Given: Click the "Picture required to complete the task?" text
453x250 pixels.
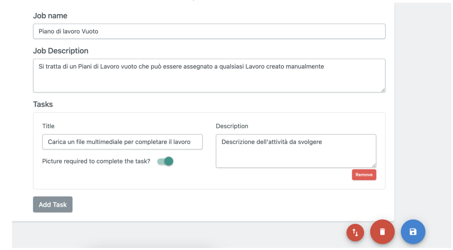Looking at the screenshot, I should tap(96, 161).
